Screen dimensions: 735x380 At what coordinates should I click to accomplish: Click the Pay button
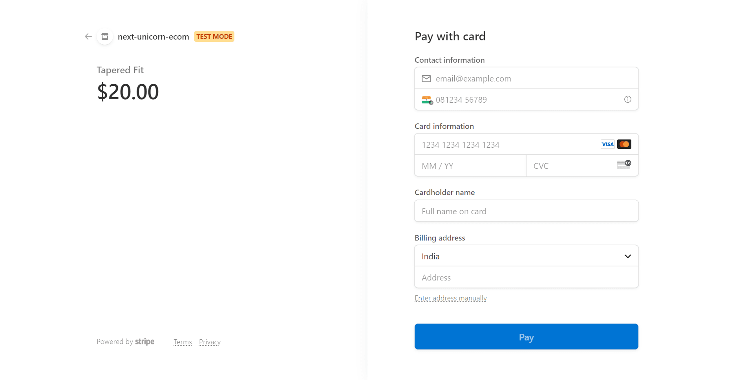(x=527, y=337)
